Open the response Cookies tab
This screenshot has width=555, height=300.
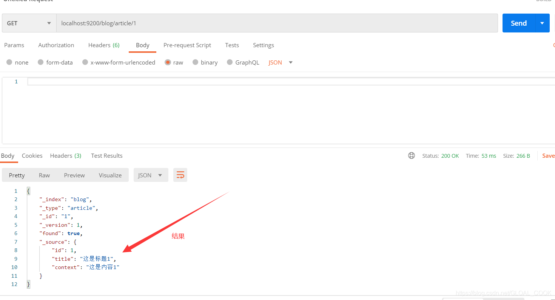[32, 155]
